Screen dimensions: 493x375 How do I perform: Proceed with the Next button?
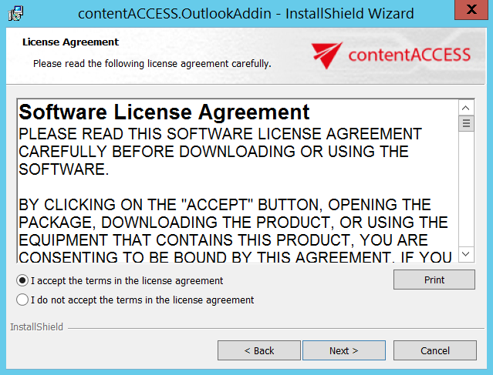pyautogui.click(x=343, y=350)
